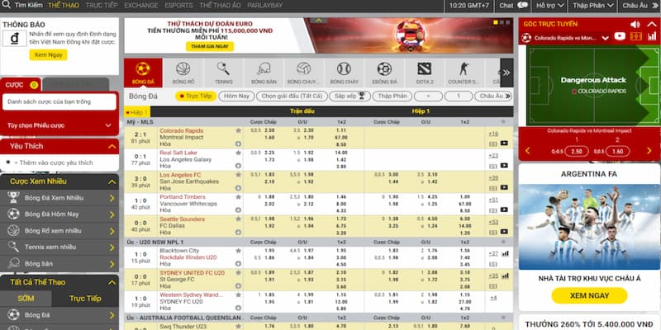Viewport: 661px width, 330px height.
Task: Open the PARLAYBAY top menu
Action: [x=265, y=6]
